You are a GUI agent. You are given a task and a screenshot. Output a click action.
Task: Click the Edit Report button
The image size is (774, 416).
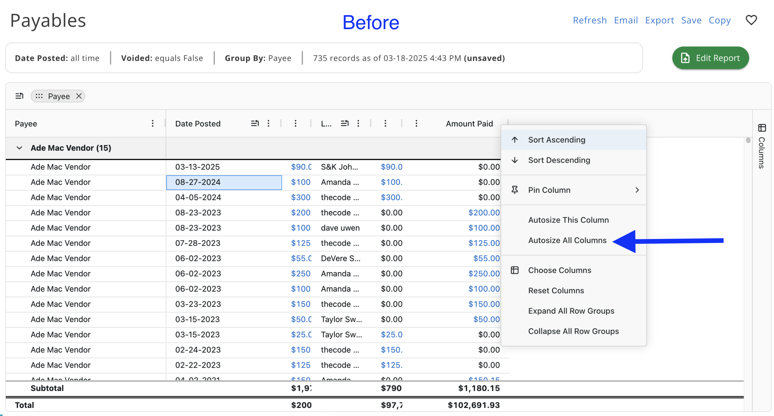pyautogui.click(x=710, y=58)
